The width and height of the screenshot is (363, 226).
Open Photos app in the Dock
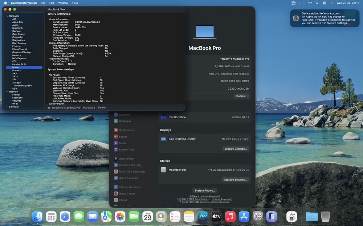pyautogui.click(x=120, y=217)
